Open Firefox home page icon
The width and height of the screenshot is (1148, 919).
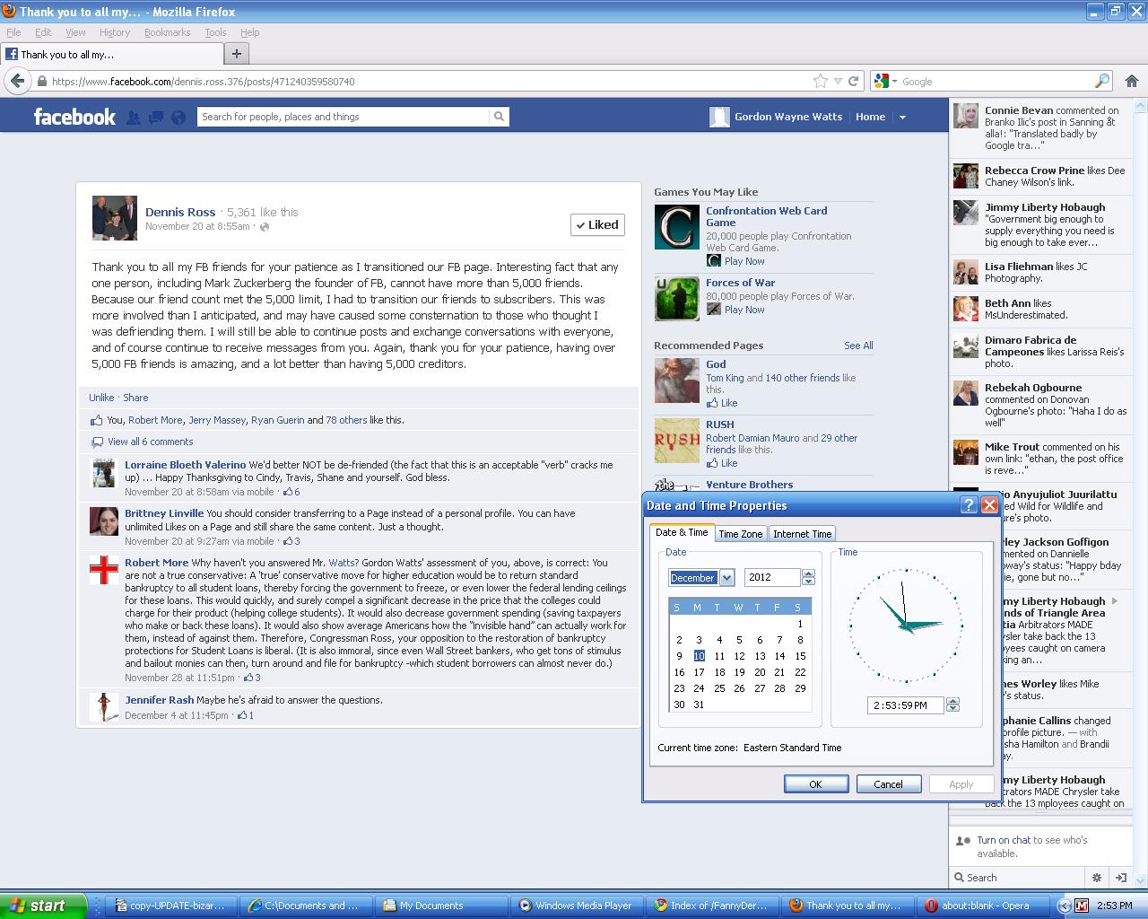pos(1132,81)
